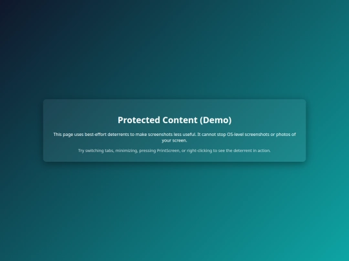This screenshot has width=349, height=261.
Task: Click the word "Protected" in the title
Action: 139,120
